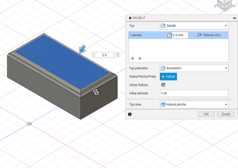This screenshot has width=238, height=168.
Task: Uncheck the Tečný řetězec checkbox
Action: point(163,85)
